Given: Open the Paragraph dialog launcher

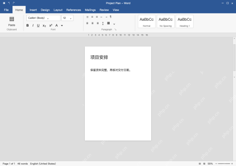Looking at the screenshot, I should coord(115,30).
